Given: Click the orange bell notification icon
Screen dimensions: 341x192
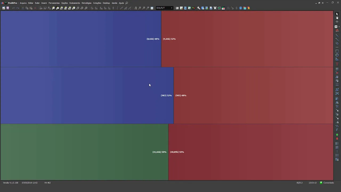Looking at the screenshot, I should (249, 8).
